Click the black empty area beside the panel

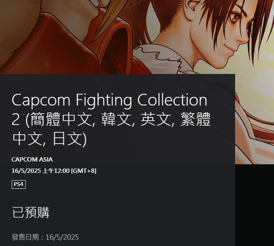[x=255, y=205]
